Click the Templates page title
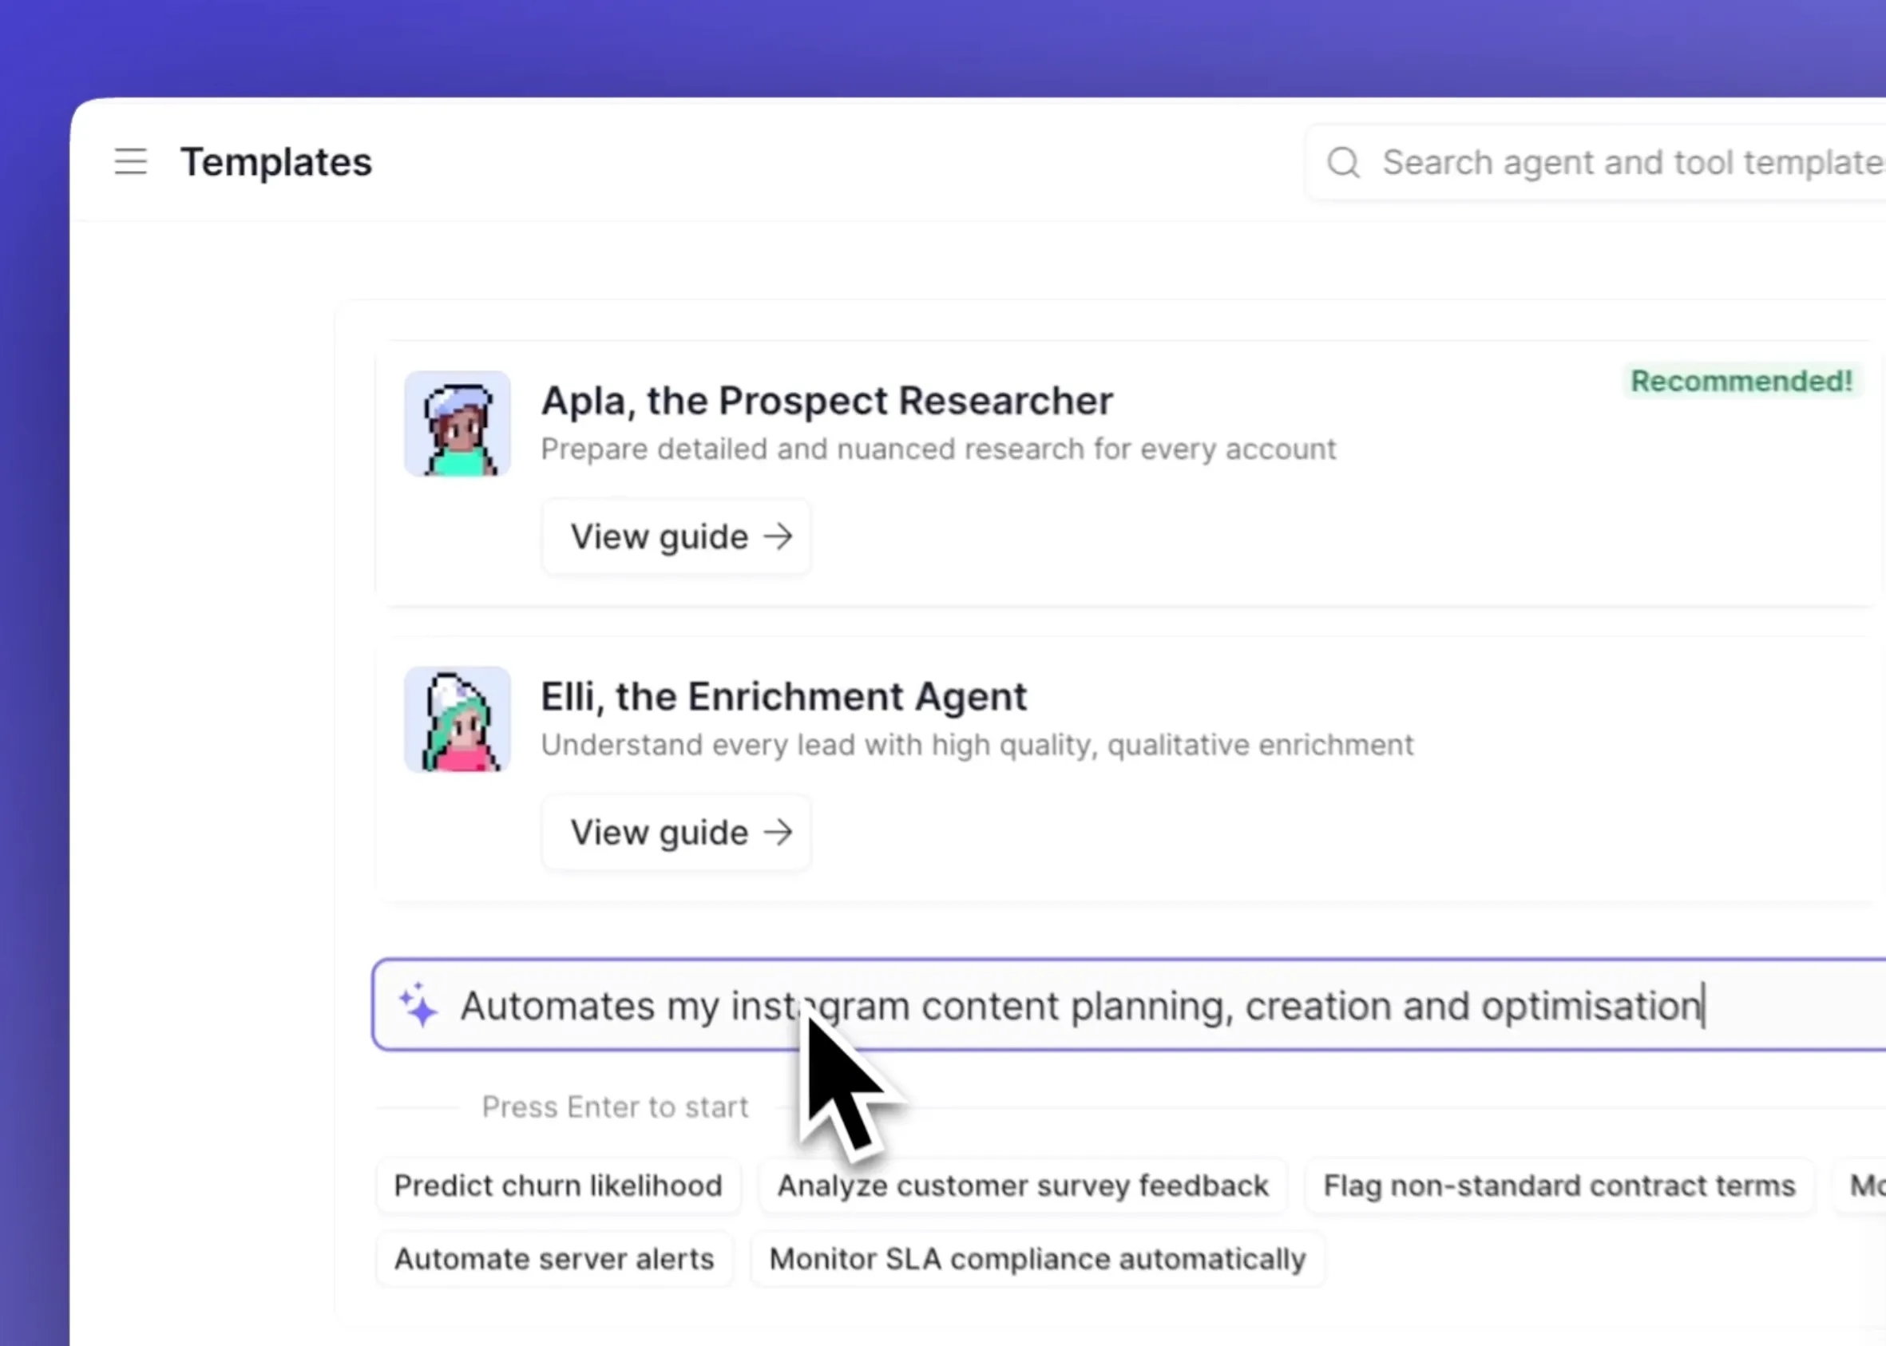 [x=276, y=161]
